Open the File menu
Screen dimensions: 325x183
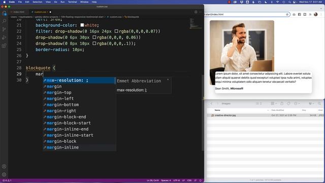point(20,2)
